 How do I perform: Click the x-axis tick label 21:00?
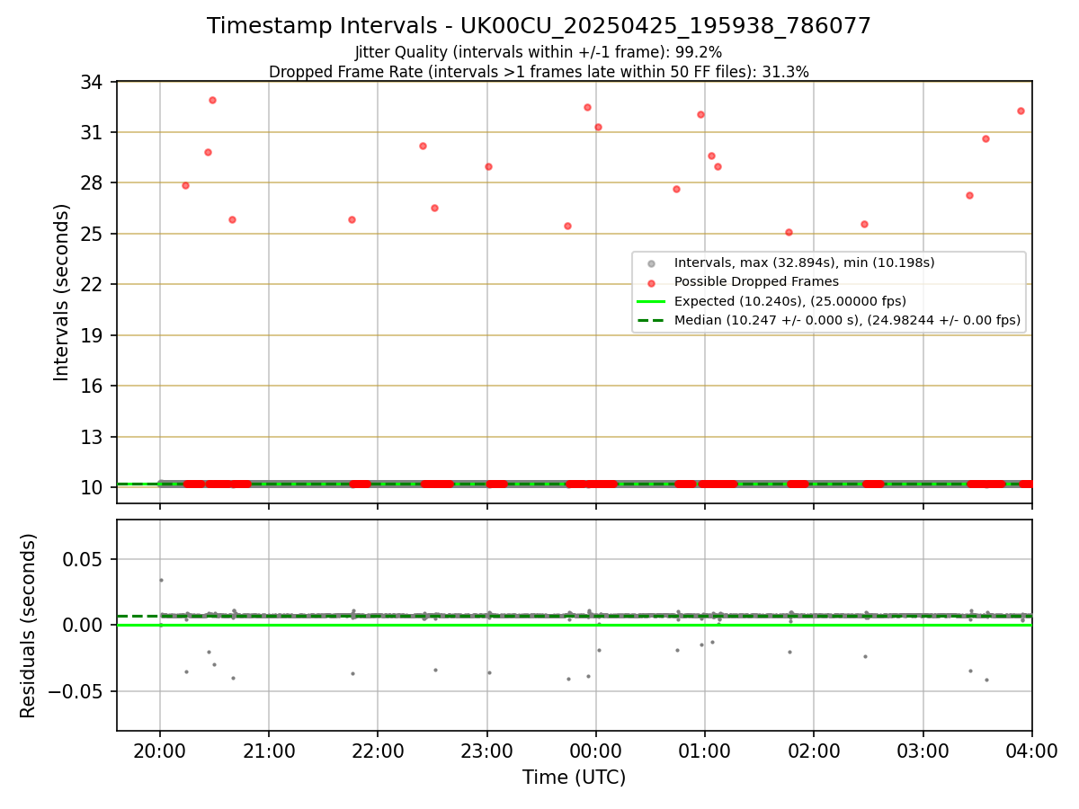269,751
